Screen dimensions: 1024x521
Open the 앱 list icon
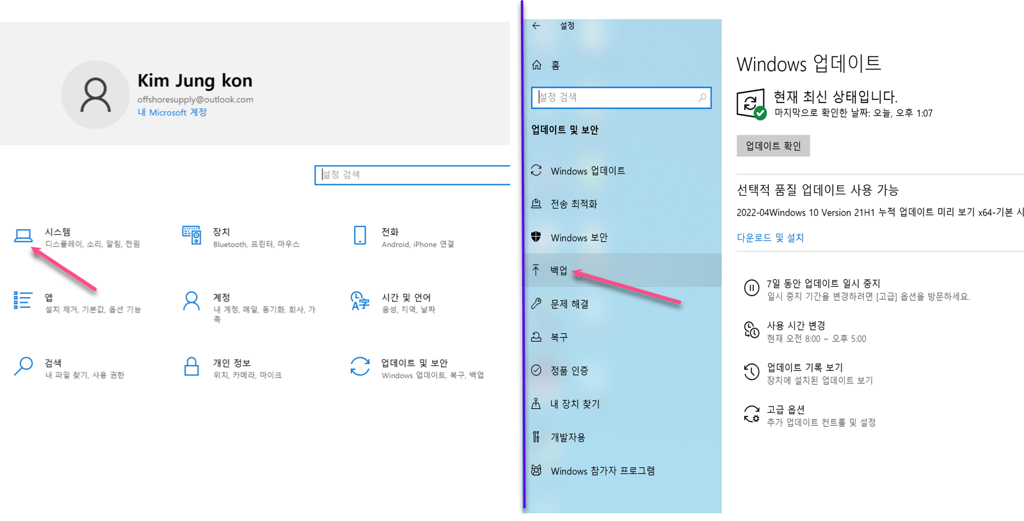point(23,300)
